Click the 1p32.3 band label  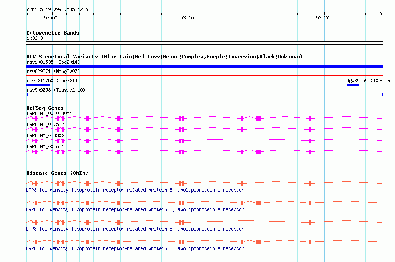[x=35, y=38]
